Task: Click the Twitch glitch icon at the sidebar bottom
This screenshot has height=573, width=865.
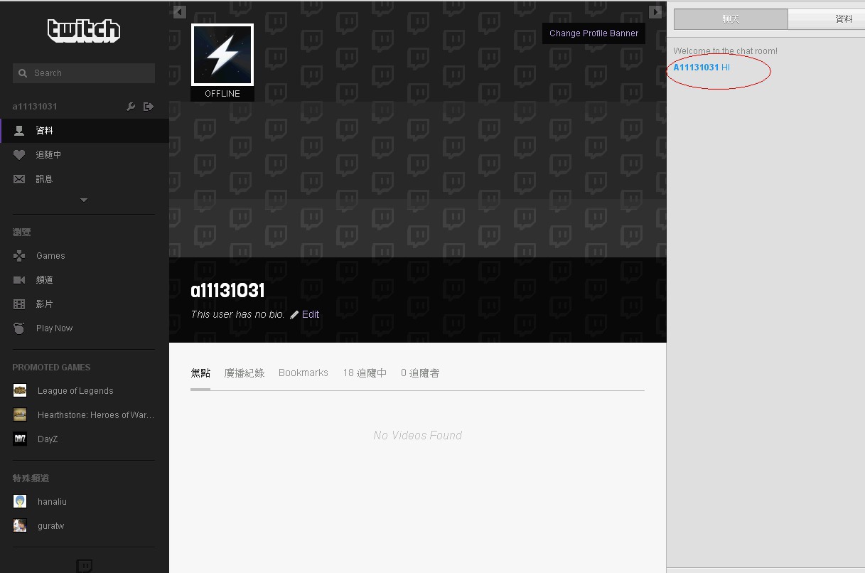Action: coord(84,566)
